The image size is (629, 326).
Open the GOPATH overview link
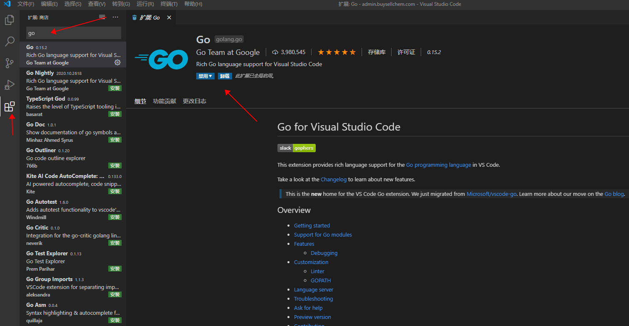point(321,280)
